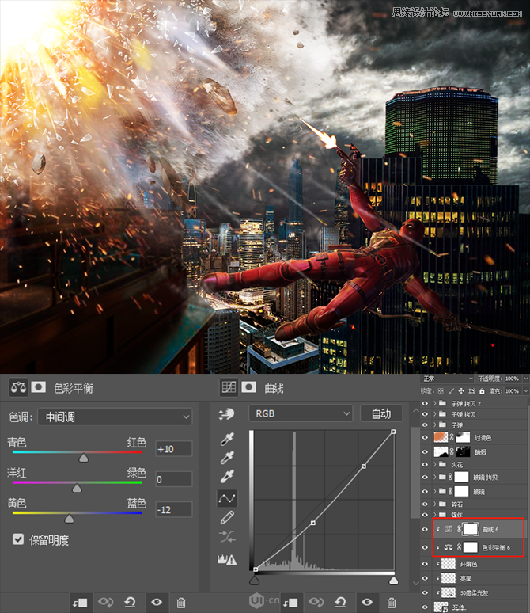Hide the 曲线 6 layer
This screenshot has width=530, height=613.
point(426,529)
